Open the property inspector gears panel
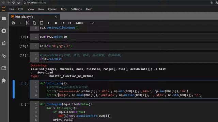This screenshot has width=218, height=122. (4, 56)
